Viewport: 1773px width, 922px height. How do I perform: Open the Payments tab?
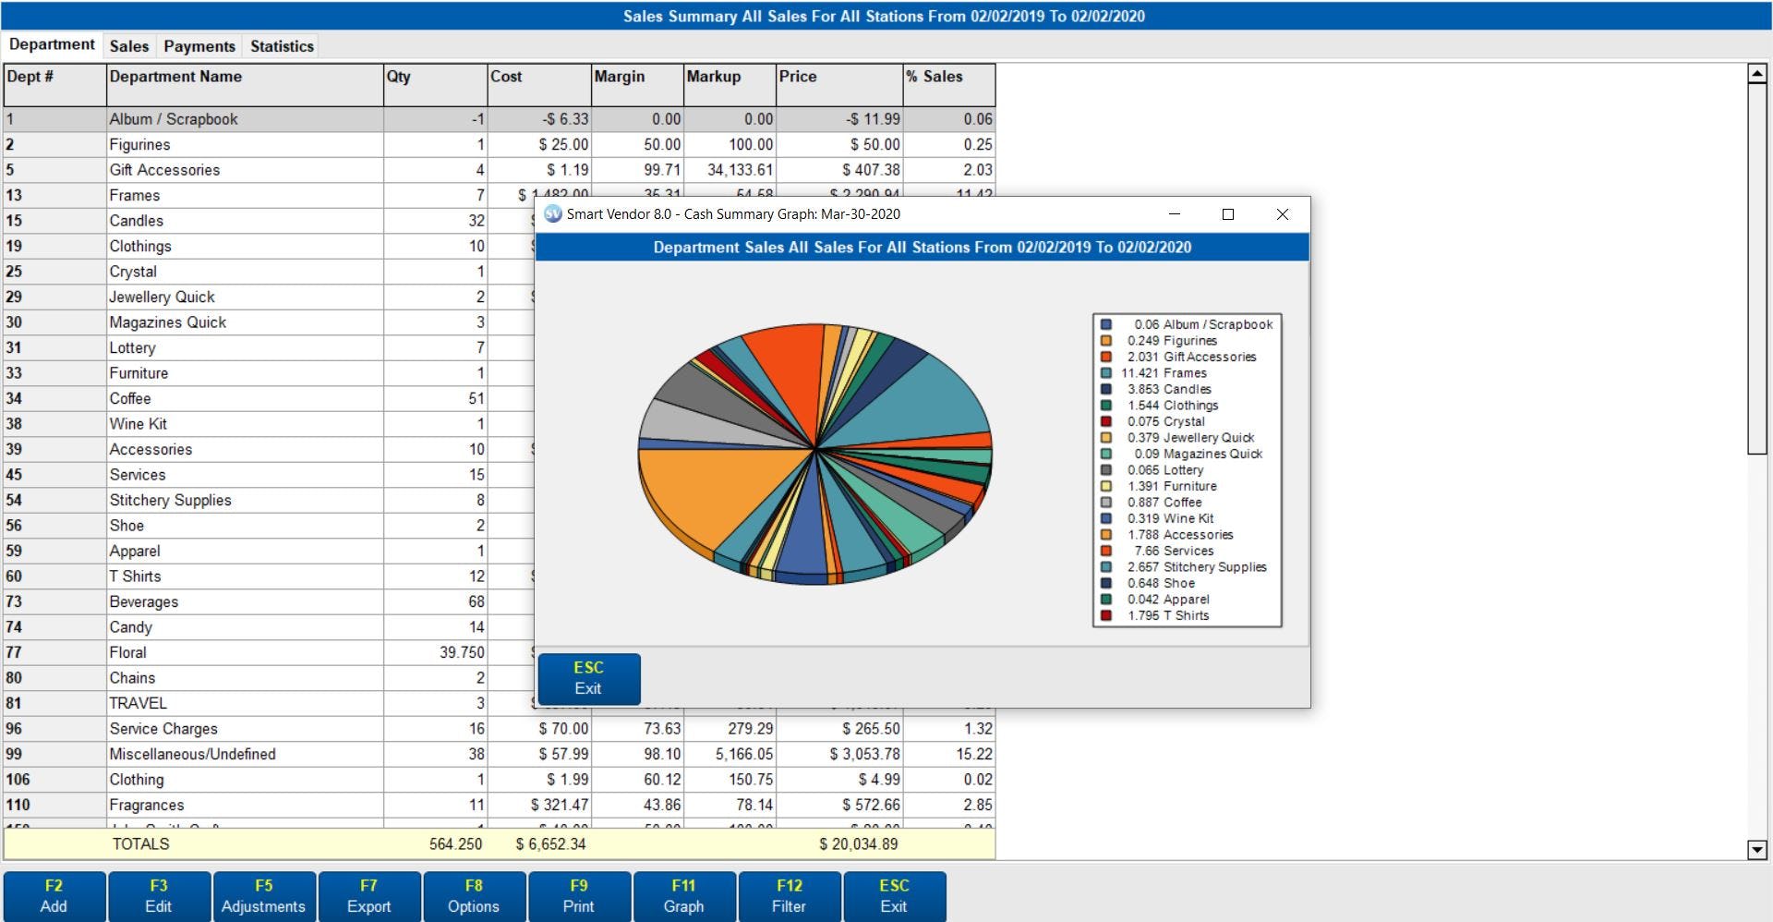(x=199, y=45)
